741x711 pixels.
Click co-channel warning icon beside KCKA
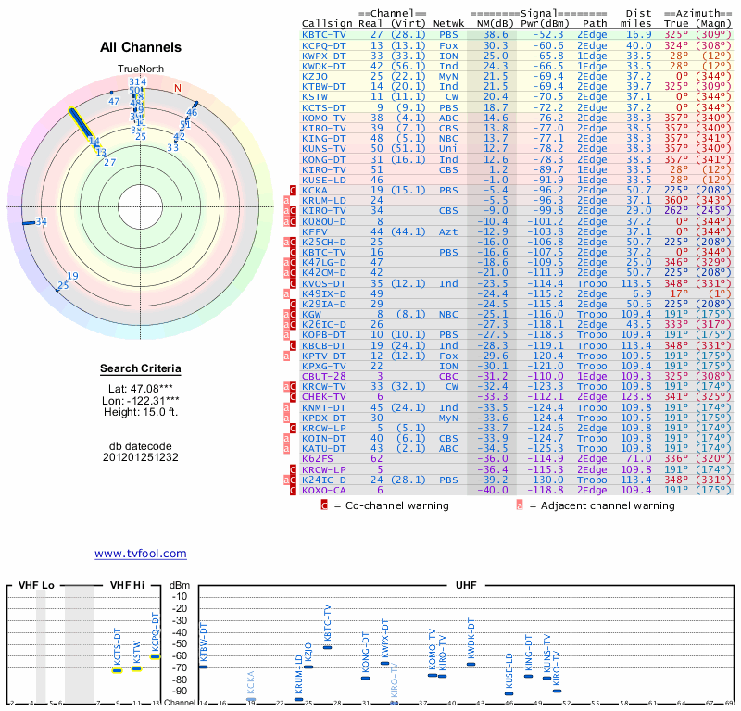[x=294, y=190]
